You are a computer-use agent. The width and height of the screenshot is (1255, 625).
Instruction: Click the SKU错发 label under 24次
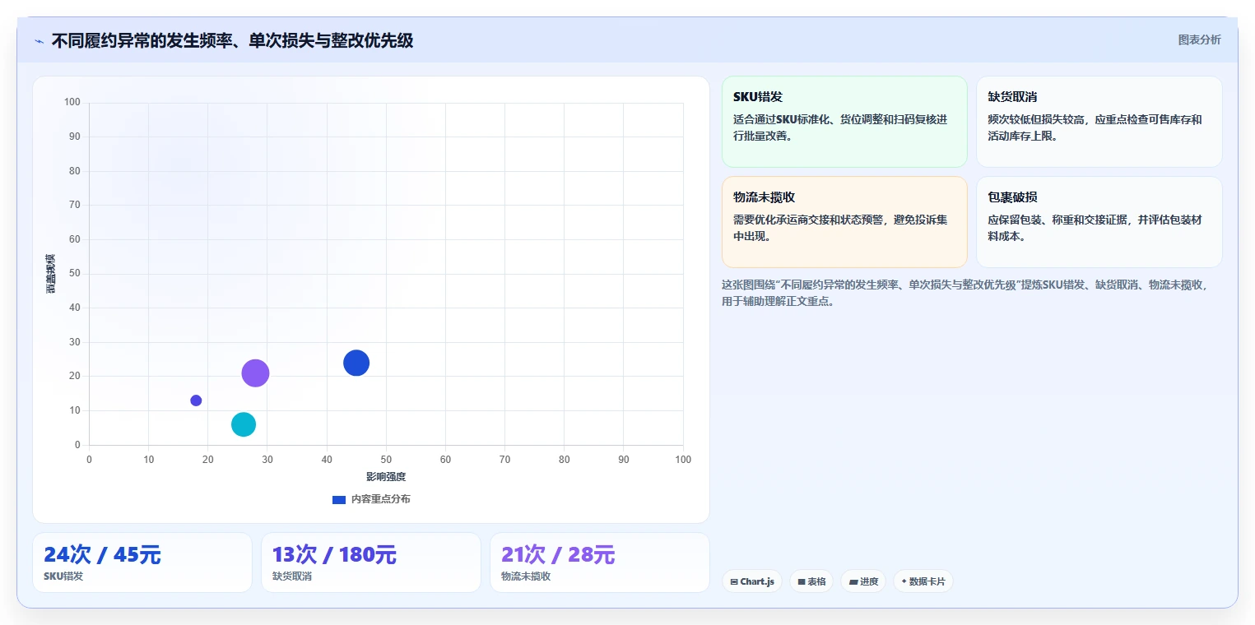[63, 576]
